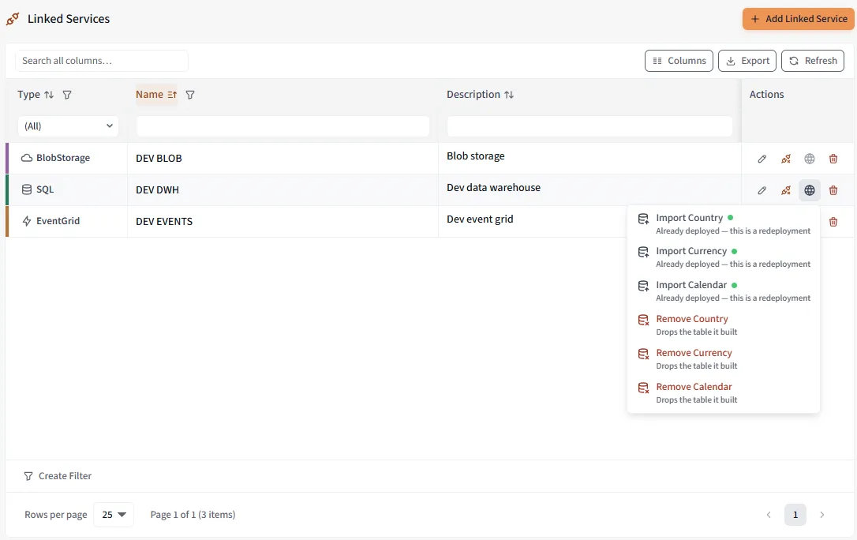Open globe deploy menu for DEV BLOB
Image resolution: width=857 pixels, height=540 pixels.
810,159
